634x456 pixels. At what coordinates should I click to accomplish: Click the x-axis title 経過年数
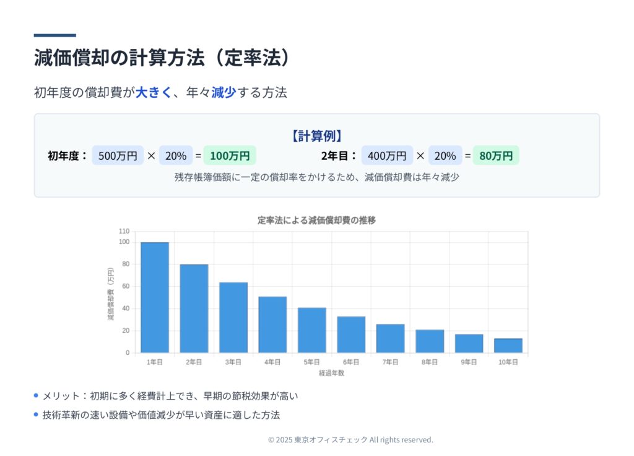(x=331, y=373)
